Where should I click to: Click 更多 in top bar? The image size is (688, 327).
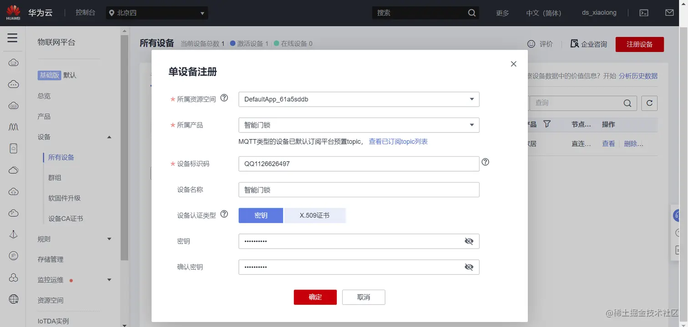[x=502, y=13]
